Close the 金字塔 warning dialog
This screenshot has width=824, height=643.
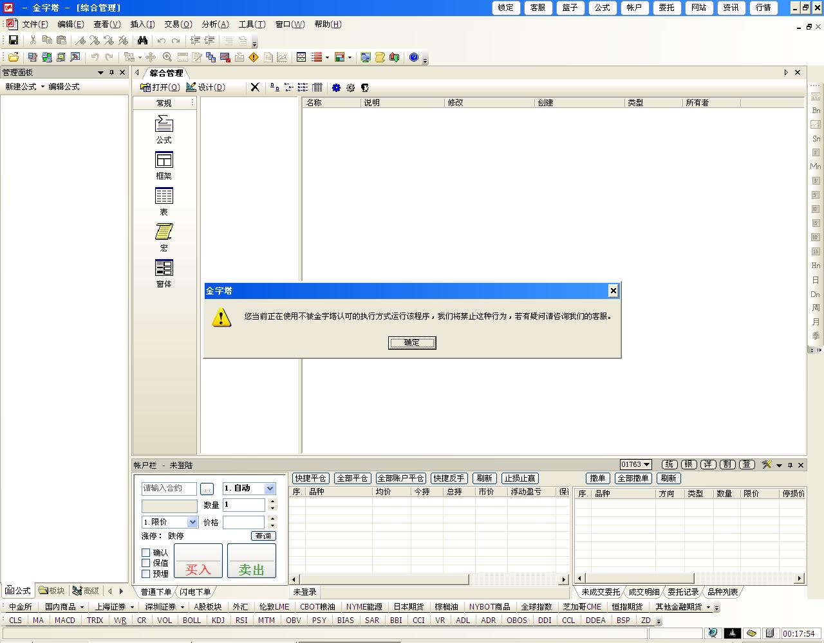point(613,291)
